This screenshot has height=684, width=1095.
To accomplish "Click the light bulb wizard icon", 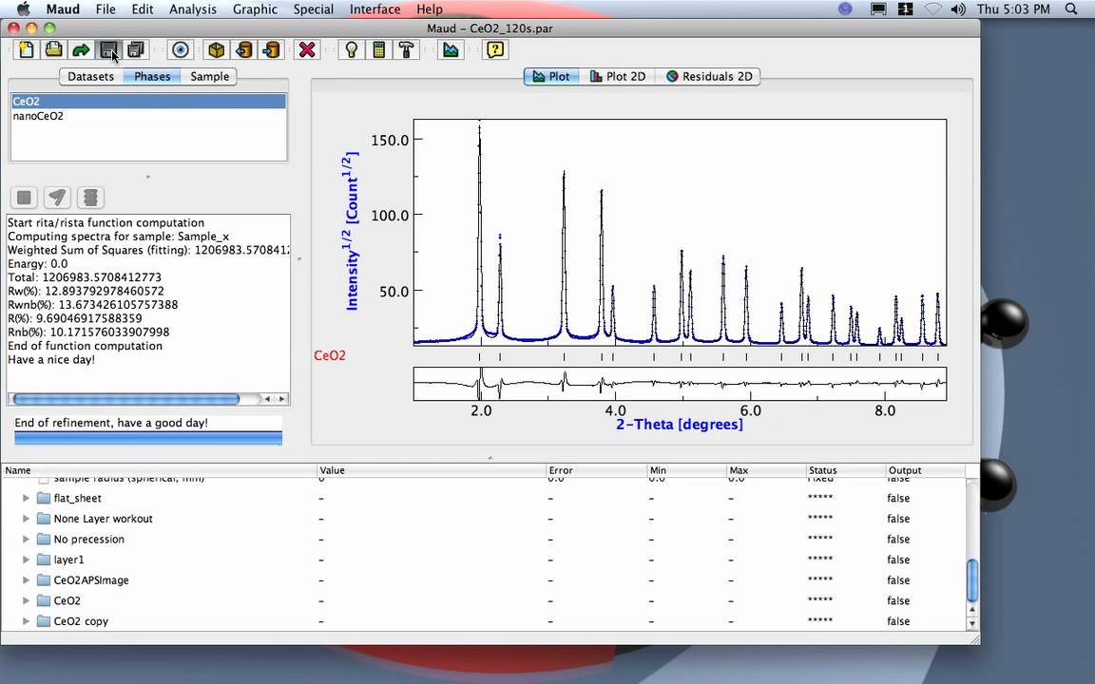I will pos(352,49).
